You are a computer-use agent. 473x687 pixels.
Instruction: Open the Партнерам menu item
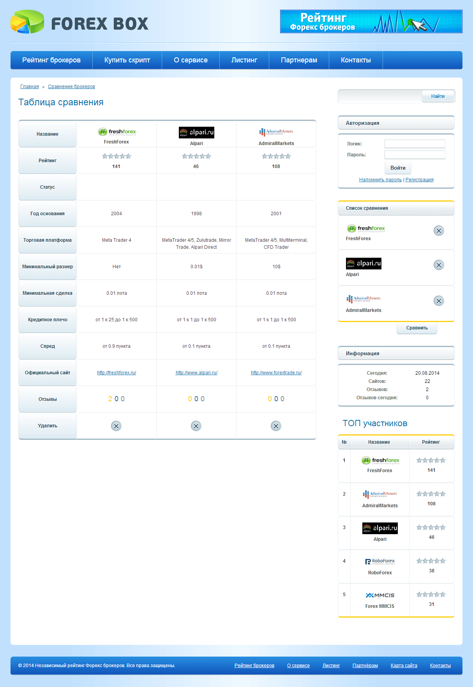coord(299,60)
